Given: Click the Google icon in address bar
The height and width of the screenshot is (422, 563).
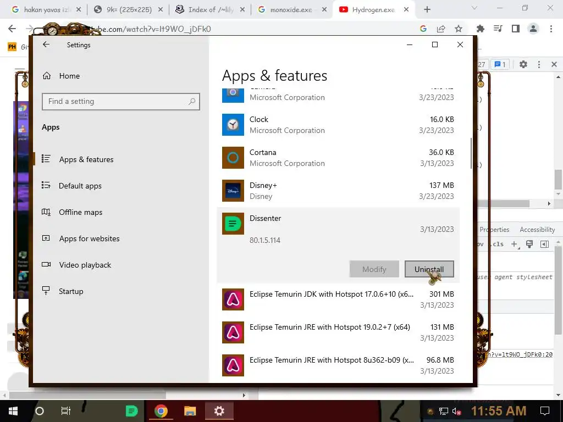Looking at the screenshot, I should [x=423, y=29].
